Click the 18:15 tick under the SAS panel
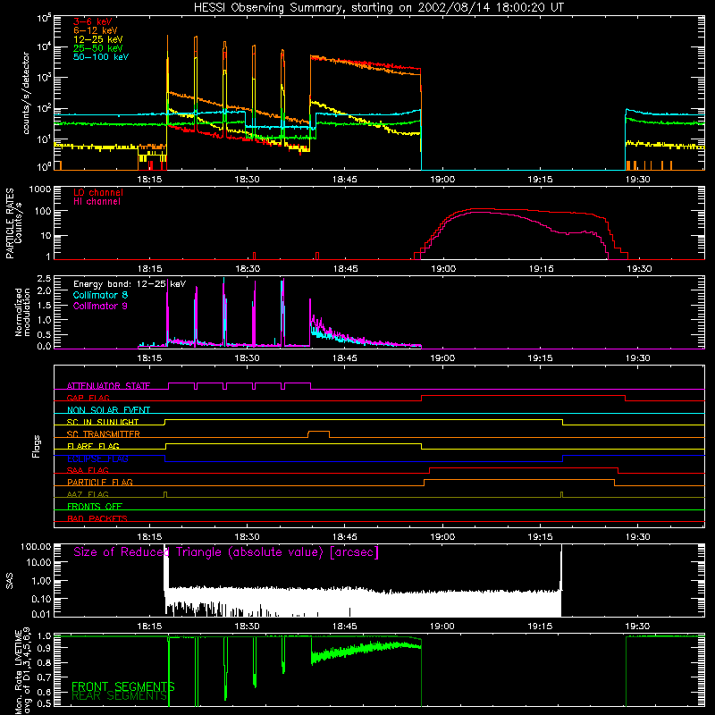The image size is (715, 715). [x=149, y=627]
